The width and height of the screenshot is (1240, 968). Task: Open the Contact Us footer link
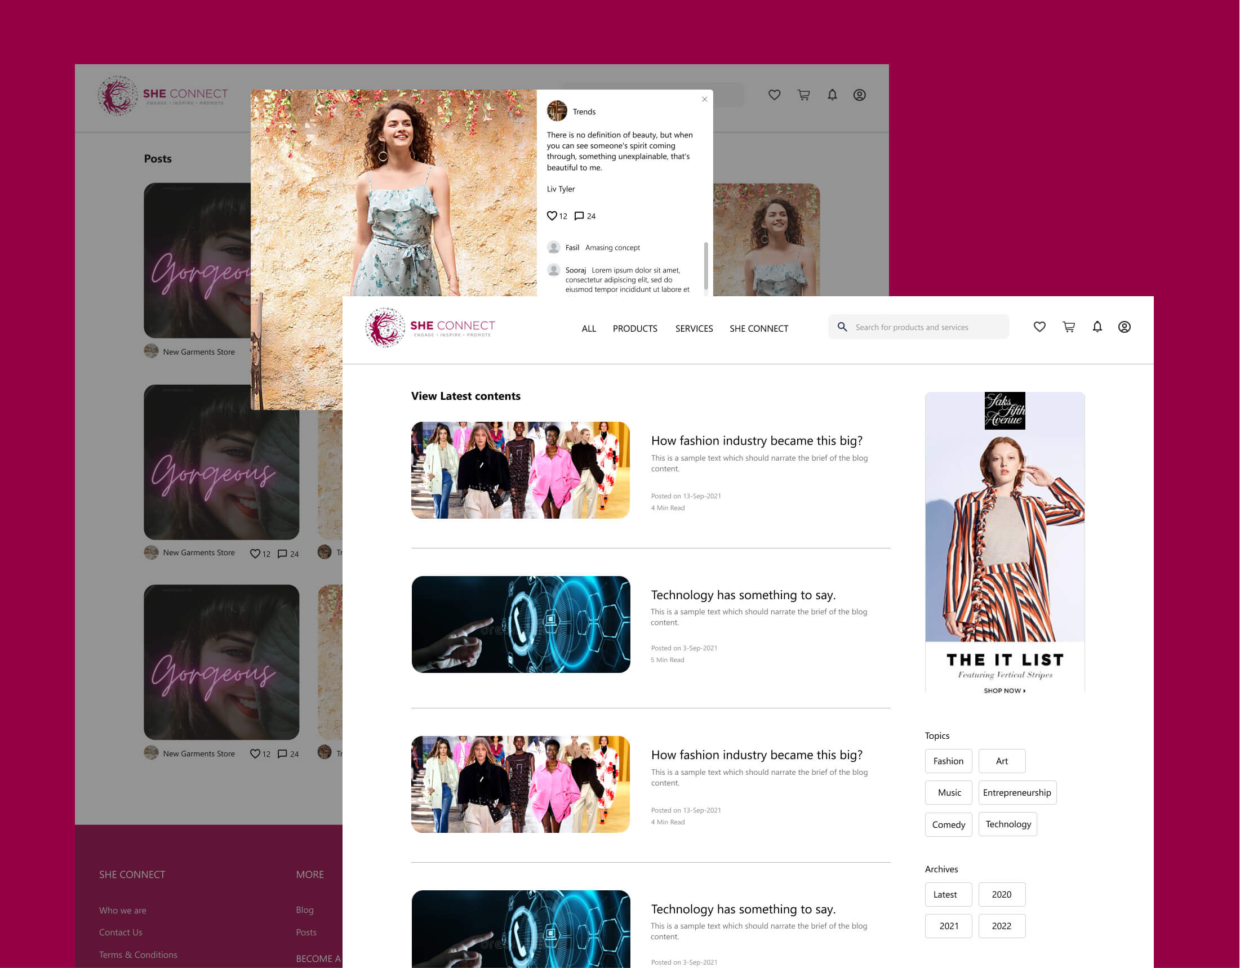click(121, 932)
